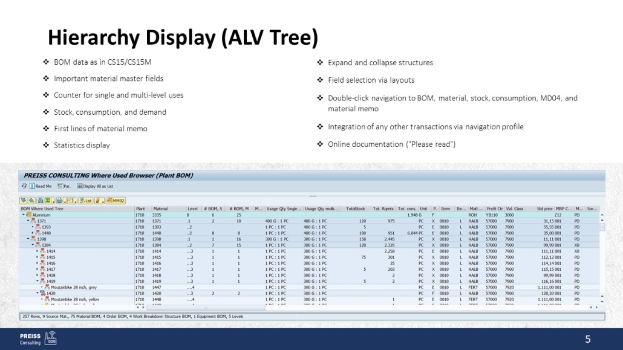The height and width of the screenshot is (350, 623).
Task: Click the Expand all nodes toolbar icon
Action: coord(24,201)
